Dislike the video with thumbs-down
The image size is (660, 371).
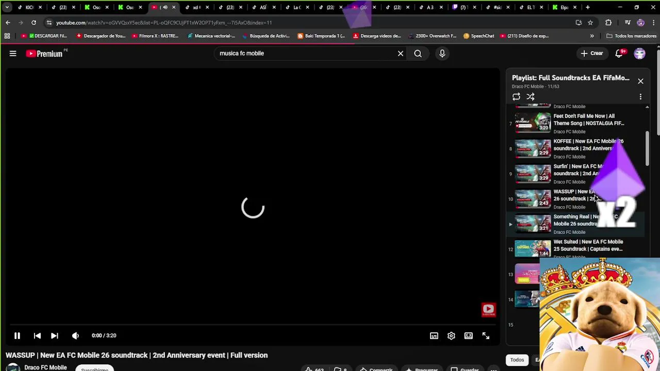[x=340, y=369]
